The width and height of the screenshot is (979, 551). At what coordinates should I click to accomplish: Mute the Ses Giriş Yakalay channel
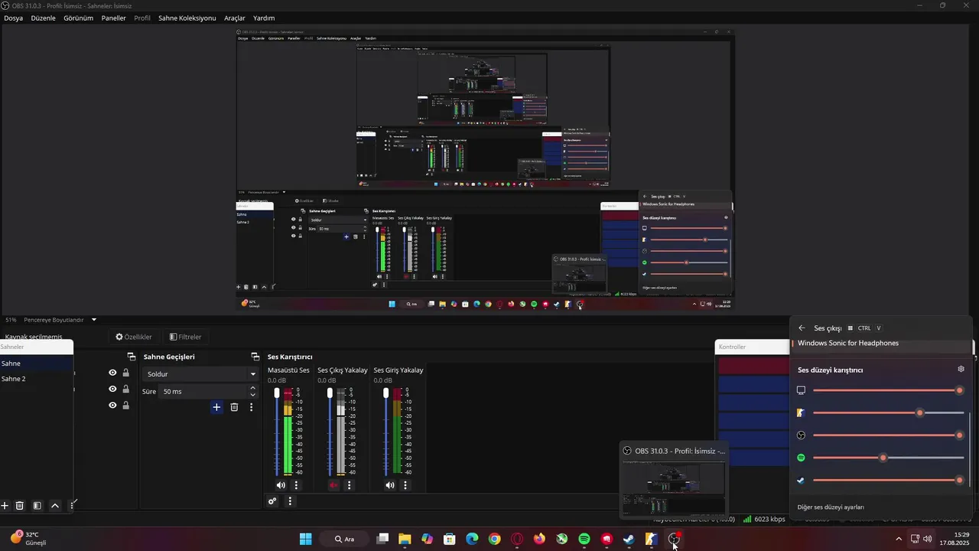pos(390,485)
